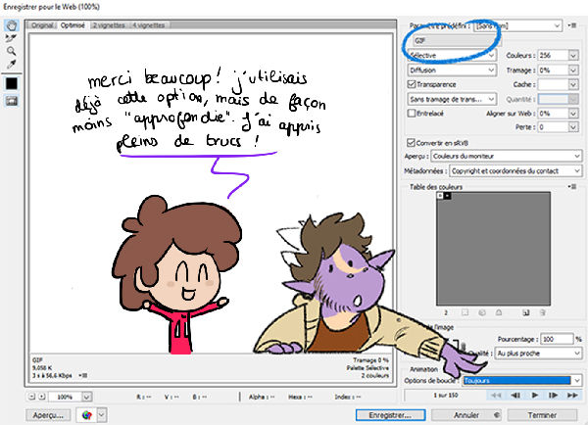Viewport: 588px width, 425px height.
Task: Select the Eyedropper tool
Action: tap(11, 64)
